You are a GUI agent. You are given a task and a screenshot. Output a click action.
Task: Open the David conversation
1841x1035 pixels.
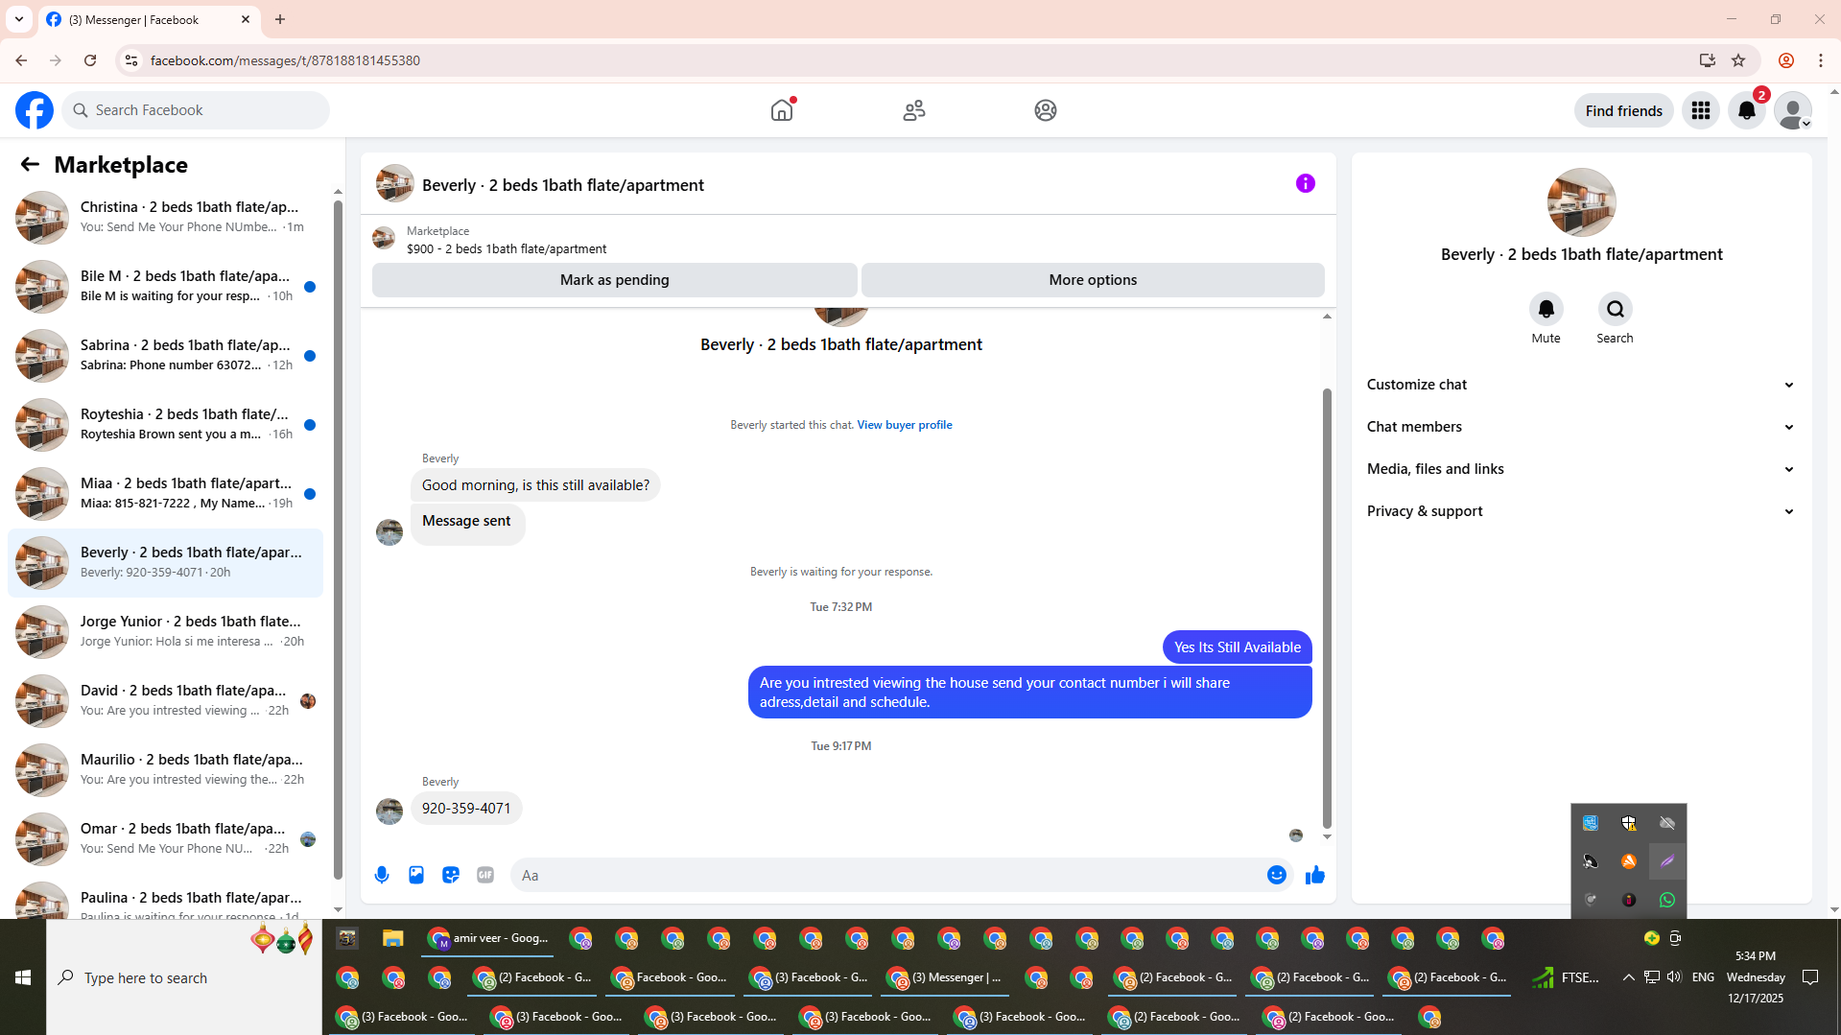(165, 700)
